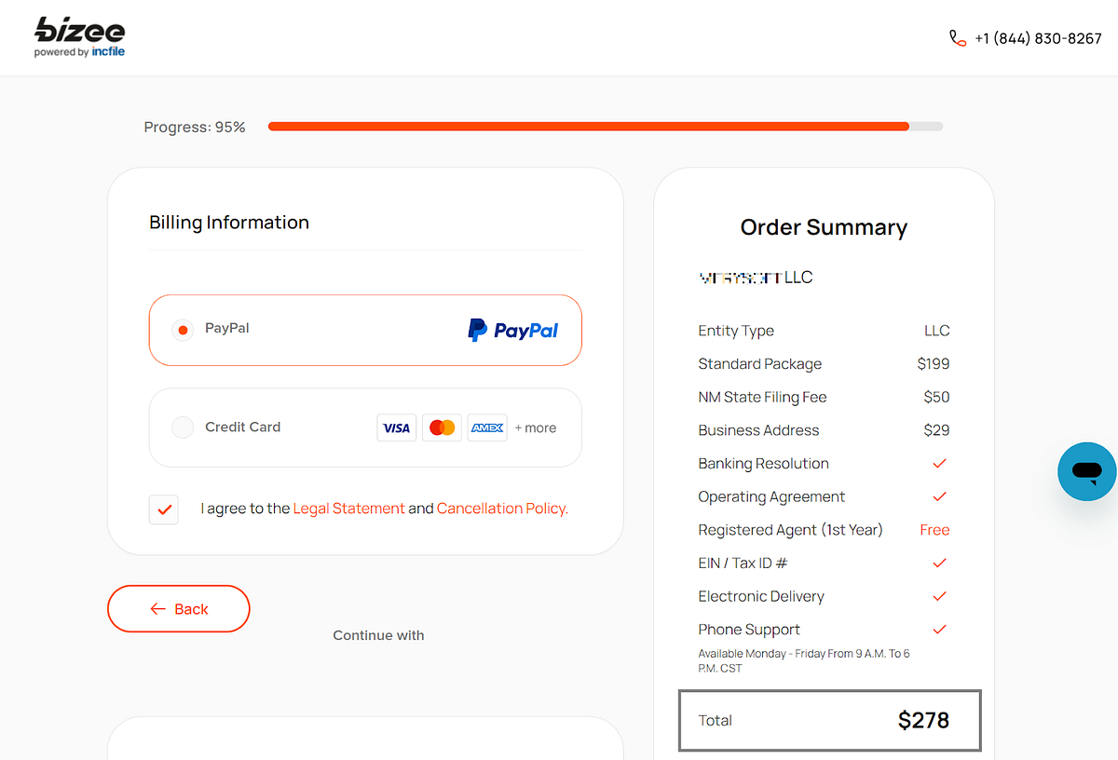Image resolution: width=1118 pixels, height=760 pixels.
Task: Click the 'Electronic Delivery' label
Action: click(761, 596)
